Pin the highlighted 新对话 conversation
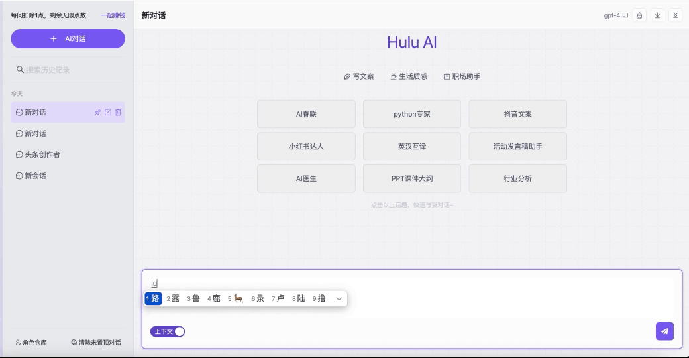689x358 pixels. pyautogui.click(x=97, y=112)
